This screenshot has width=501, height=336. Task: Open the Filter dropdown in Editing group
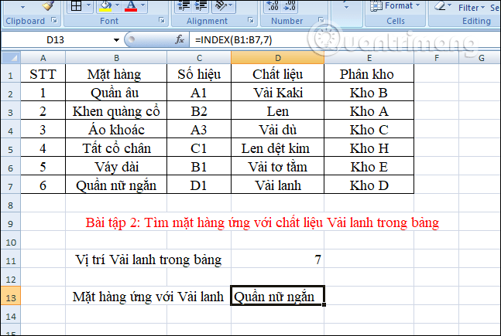click(x=472, y=8)
